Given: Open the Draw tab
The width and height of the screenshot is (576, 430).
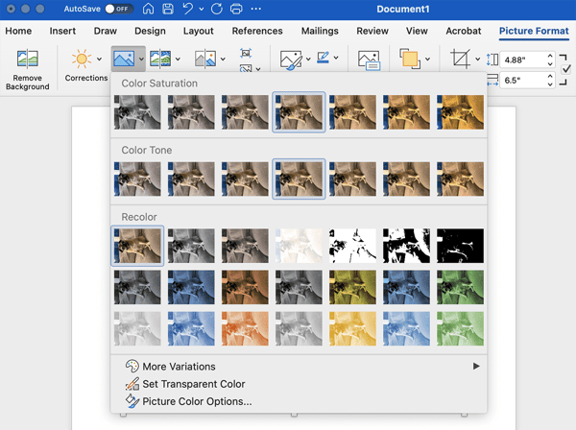Looking at the screenshot, I should click(x=105, y=31).
